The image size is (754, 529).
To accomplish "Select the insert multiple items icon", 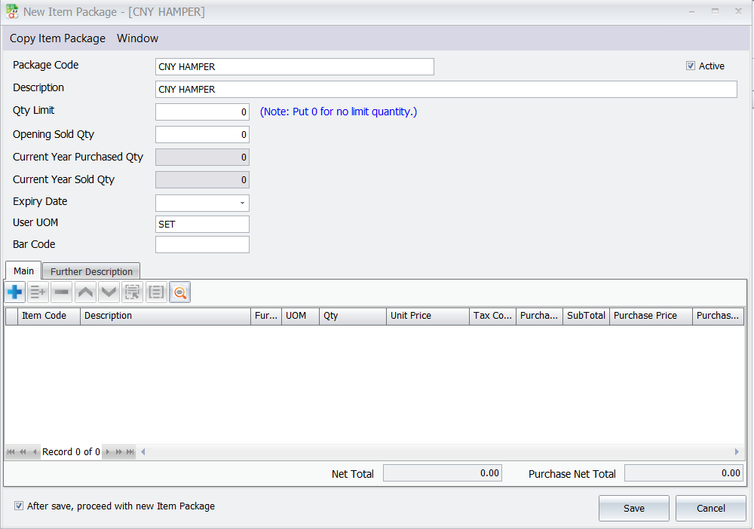I will click(x=38, y=292).
